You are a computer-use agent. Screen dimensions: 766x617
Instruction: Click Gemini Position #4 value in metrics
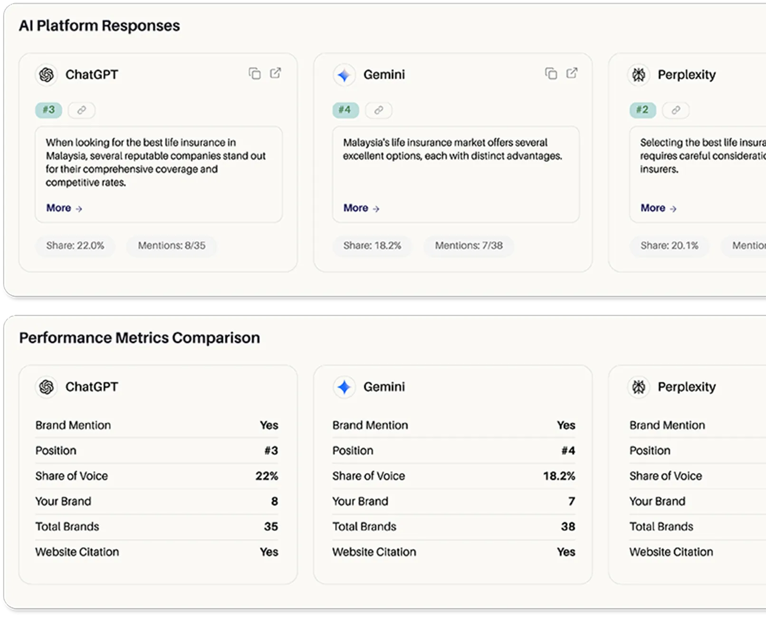click(568, 451)
